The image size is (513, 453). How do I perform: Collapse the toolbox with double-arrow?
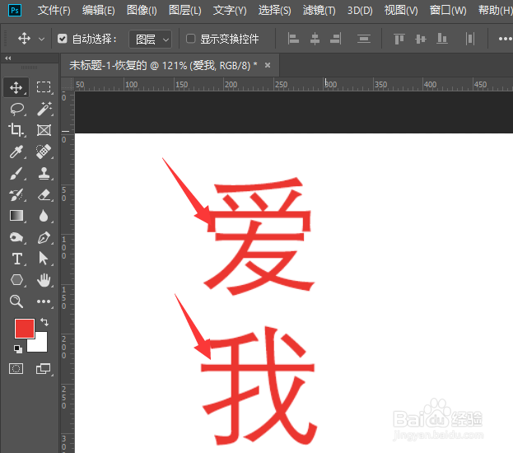click(x=8, y=58)
